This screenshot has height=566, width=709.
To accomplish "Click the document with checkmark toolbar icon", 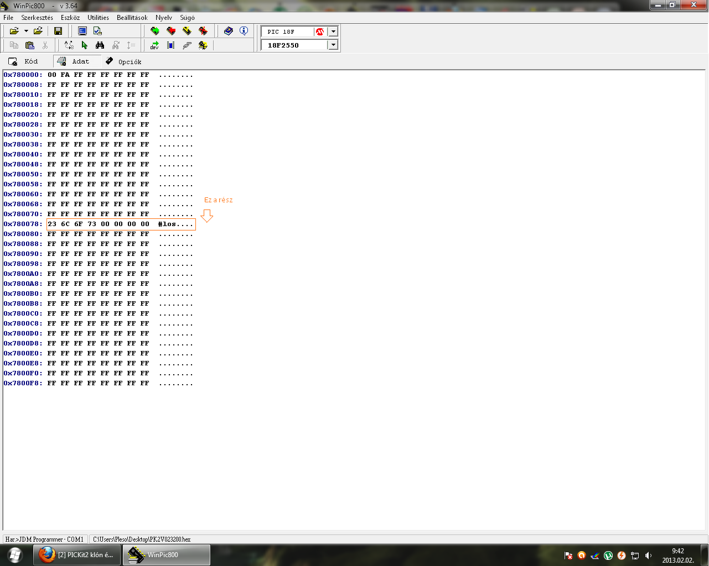I will pos(97,31).
